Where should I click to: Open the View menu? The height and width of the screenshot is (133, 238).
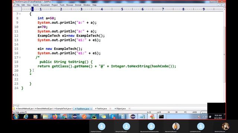pyautogui.click(x=29, y=5)
